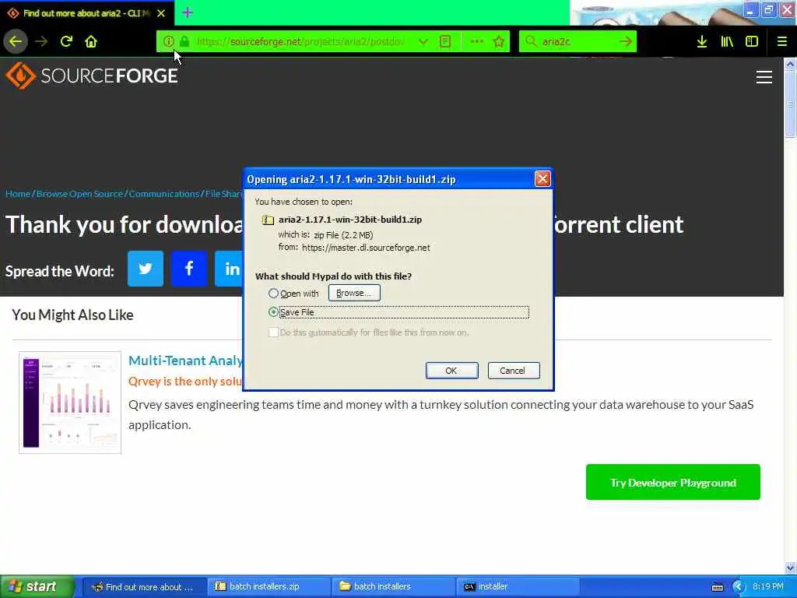Share on Twitter icon button

click(146, 269)
